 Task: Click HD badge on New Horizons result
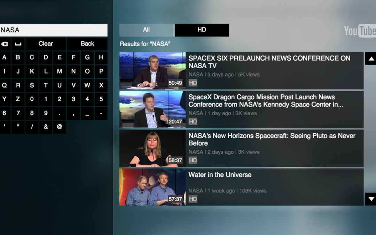tap(193, 160)
